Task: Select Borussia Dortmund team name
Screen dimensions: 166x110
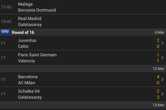Action: tap(37, 10)
